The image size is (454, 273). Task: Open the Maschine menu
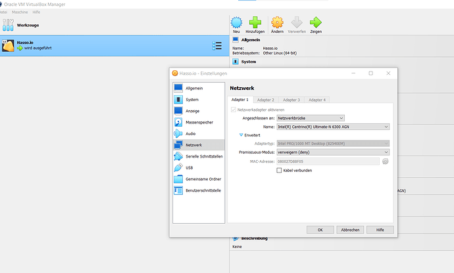20,12
